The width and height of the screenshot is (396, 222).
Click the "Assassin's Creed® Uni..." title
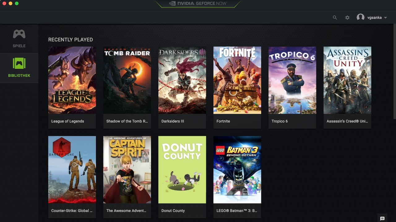click(347, 121)
